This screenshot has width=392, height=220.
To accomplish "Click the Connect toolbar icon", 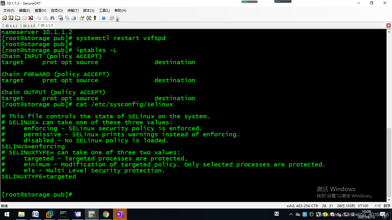I will (x=4, y=18).
